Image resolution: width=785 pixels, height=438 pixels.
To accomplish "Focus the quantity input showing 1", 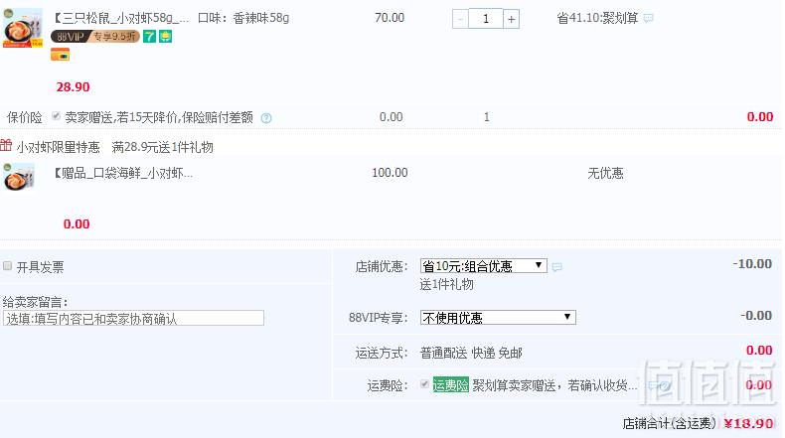I will click(486, 19).
